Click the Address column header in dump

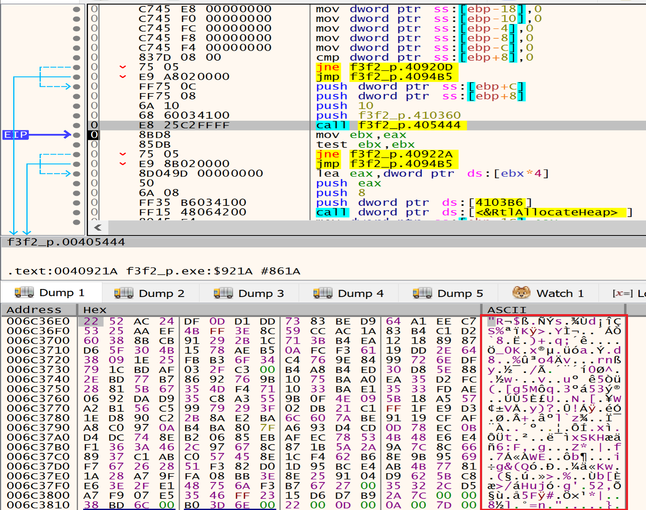click(34, 310)
